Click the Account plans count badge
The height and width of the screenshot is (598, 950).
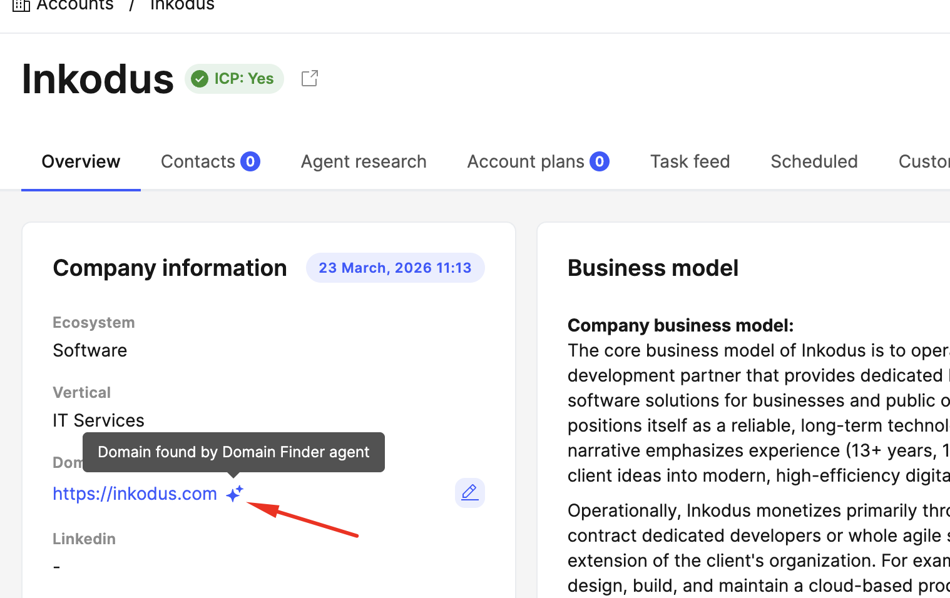(599, 161)
